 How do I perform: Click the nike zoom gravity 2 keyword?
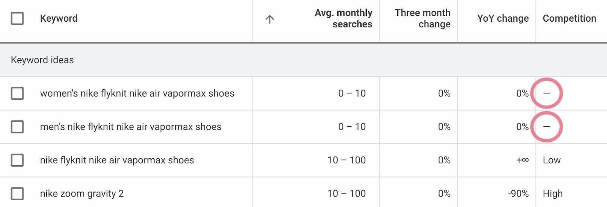point(82,194)
